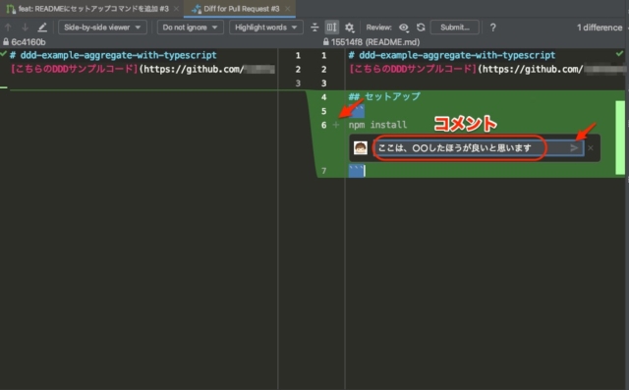Click the Submit... review button
The image size is (629, 390).
pyautogui.click(x=454, y=28)
